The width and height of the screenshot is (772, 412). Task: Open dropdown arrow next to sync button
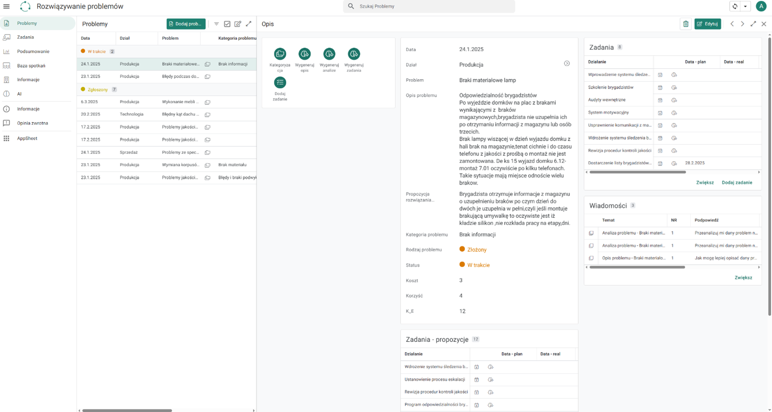point(745,6)
